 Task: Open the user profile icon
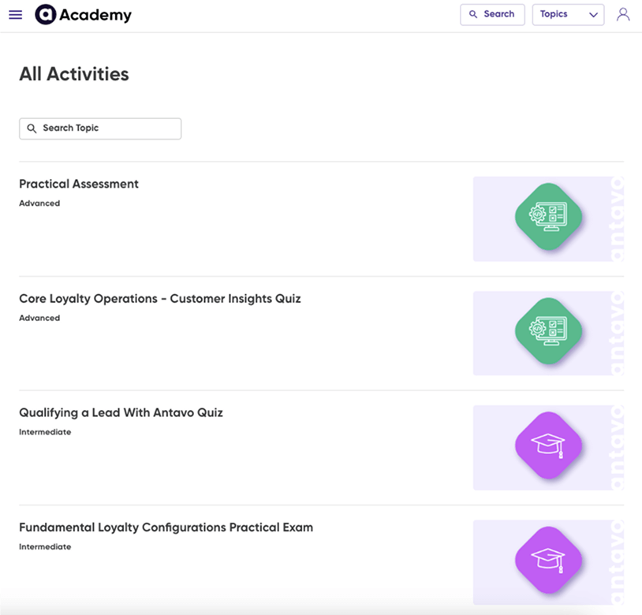(623, 14)
